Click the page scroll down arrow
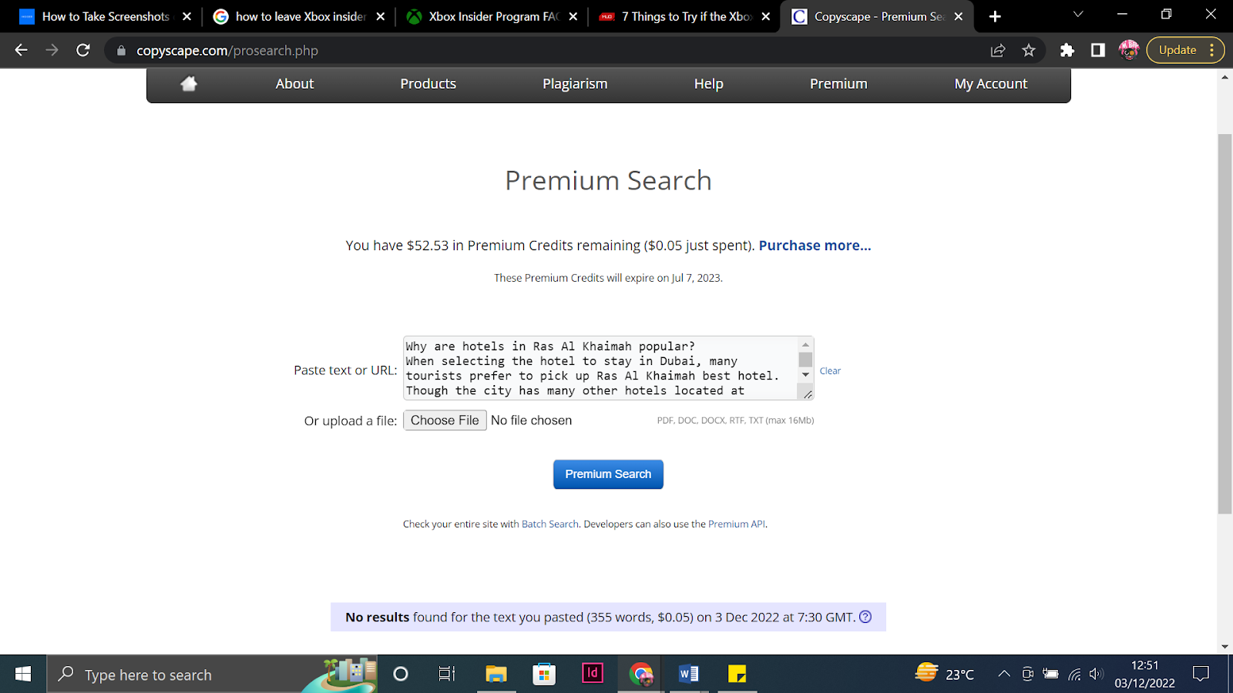The image size is (1233, 693). pyautogui.click(x=1225, y=647)
